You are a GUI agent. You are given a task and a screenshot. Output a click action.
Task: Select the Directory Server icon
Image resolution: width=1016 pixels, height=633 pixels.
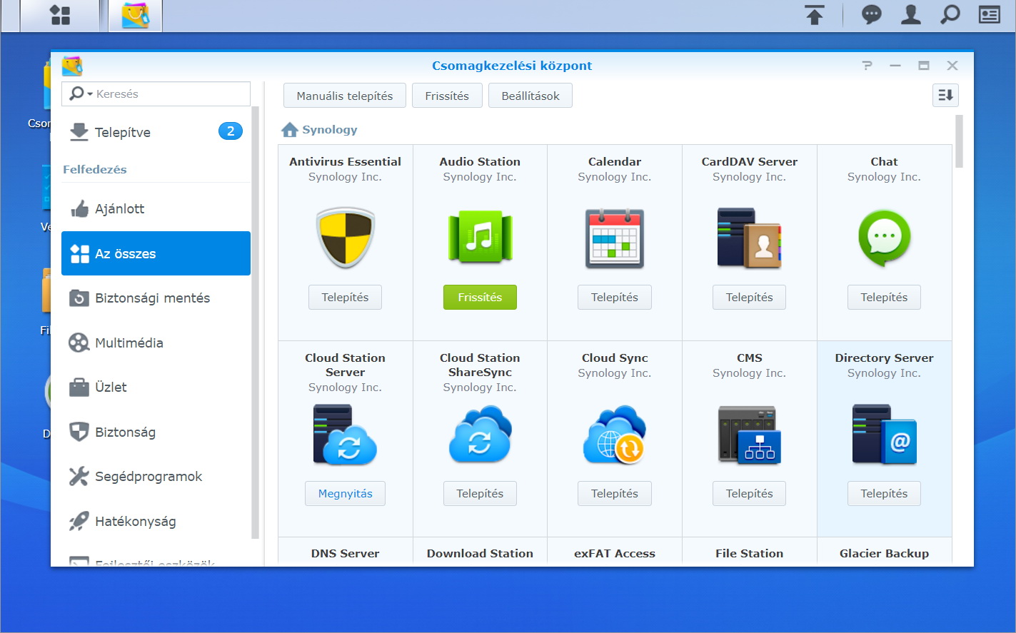(884, 434)
